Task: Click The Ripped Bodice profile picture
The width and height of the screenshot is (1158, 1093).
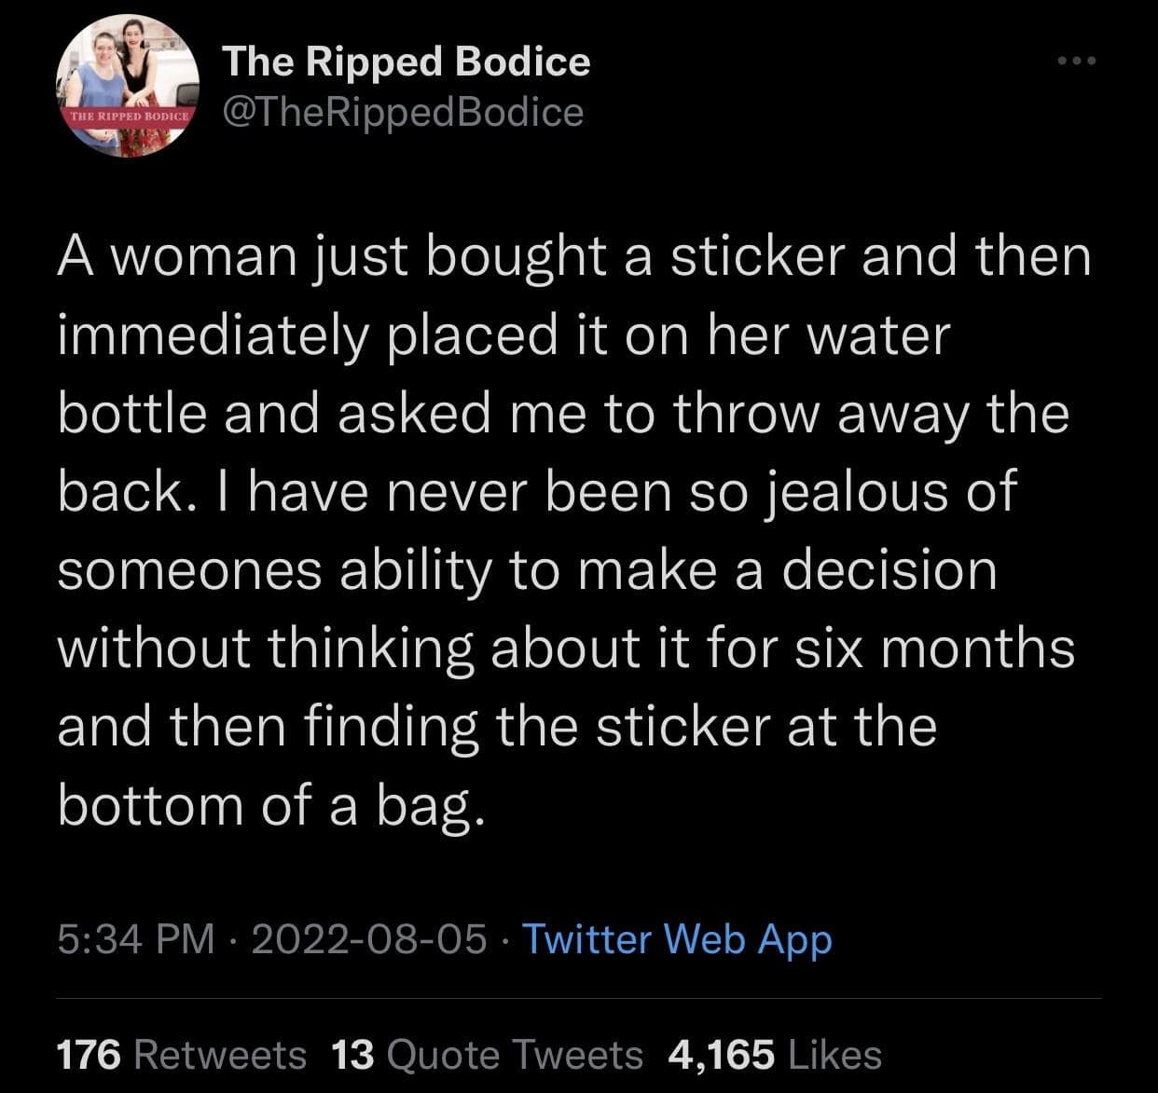Action: (128, 86)
